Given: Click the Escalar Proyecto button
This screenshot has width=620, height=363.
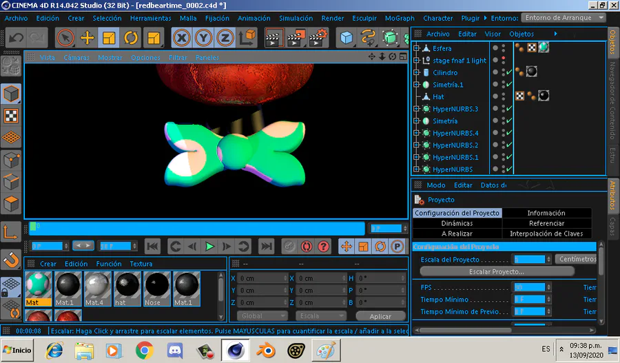Looking at the screenshot, I should click(x=497, y=271).
